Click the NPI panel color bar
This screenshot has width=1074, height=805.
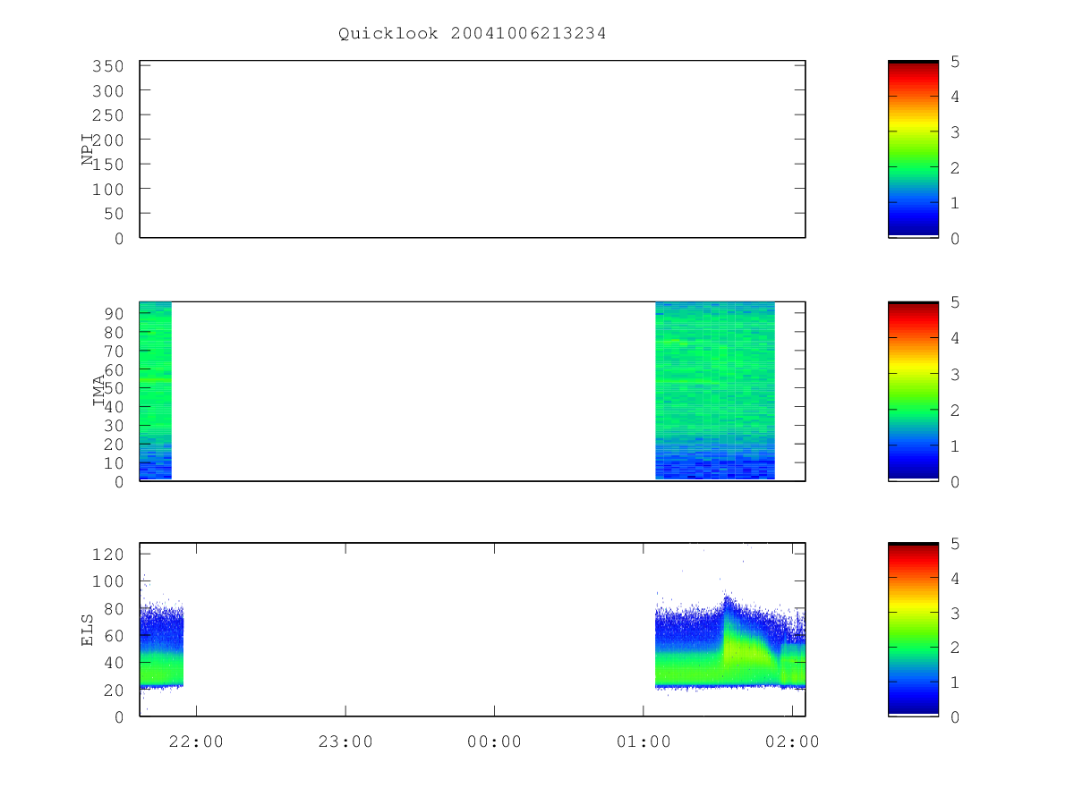(x=913, y=148)
